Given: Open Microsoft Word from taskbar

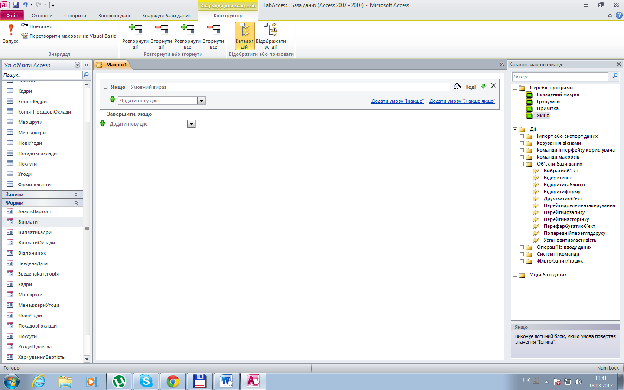Looking at the screenshot, I should pyautogui.click(x=226, y=381).
